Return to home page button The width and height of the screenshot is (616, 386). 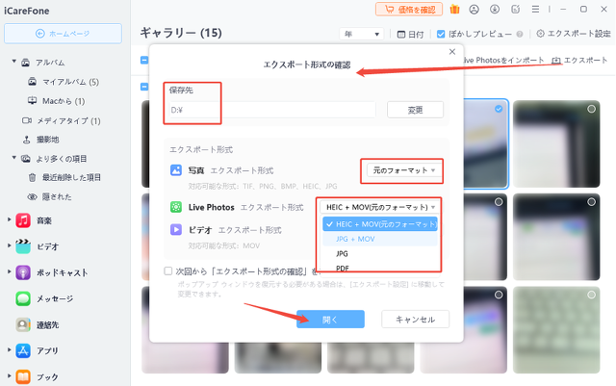tap(63, 34)
